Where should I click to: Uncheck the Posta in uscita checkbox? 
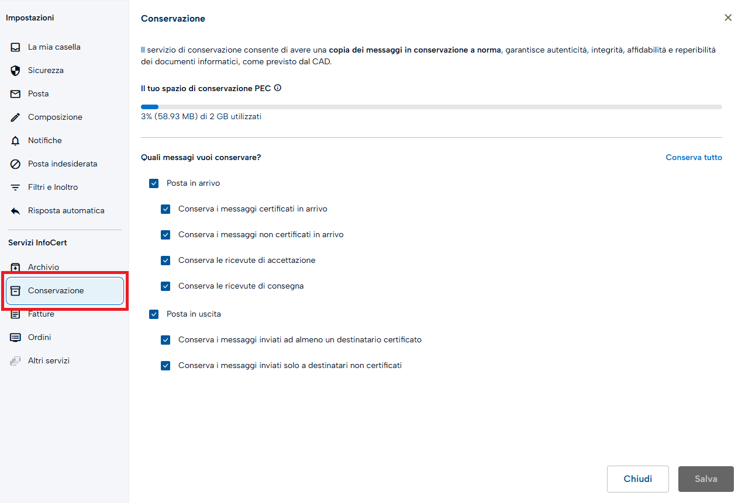coord(154,314)
